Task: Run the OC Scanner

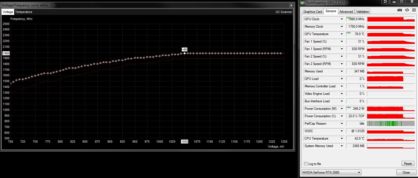Action: pyautogui.click(x=284, y=12)
